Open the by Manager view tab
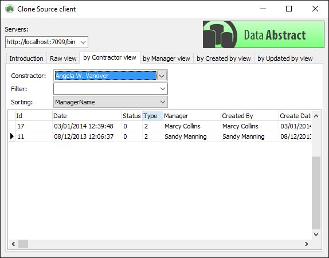Viewport: 329px width, 258px height. click(x=166, y=58)
